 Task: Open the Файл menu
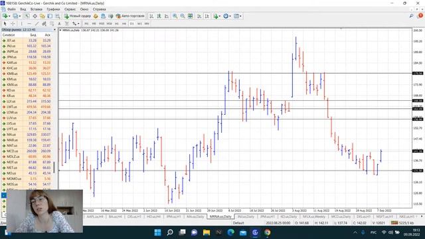click(x=11, y=9)
